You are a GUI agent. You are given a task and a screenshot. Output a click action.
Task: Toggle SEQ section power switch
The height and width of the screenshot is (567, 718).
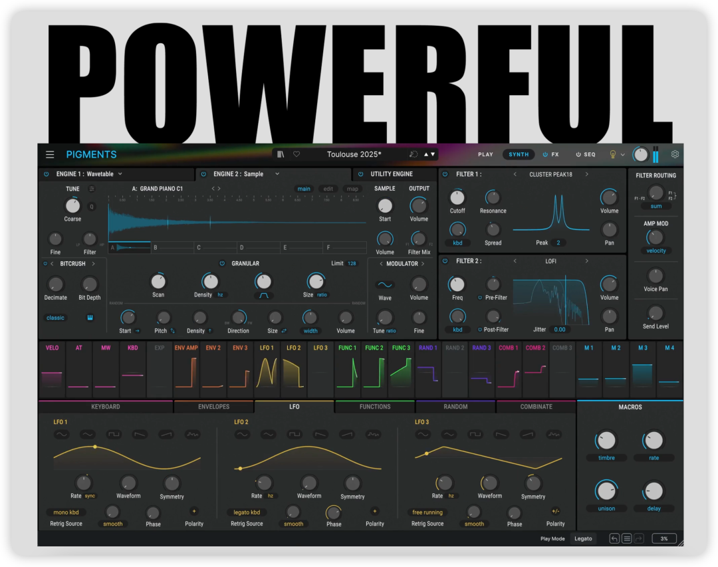[578, 154]
